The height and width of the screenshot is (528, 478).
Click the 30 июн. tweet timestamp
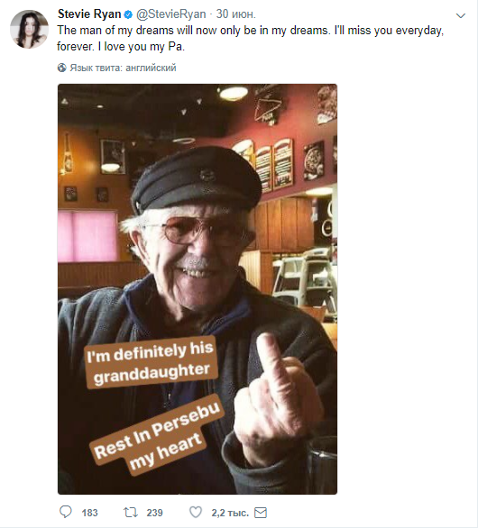coord(236,14)
